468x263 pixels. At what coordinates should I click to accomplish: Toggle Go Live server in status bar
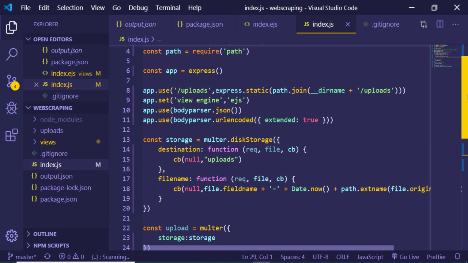pos(405,257)
